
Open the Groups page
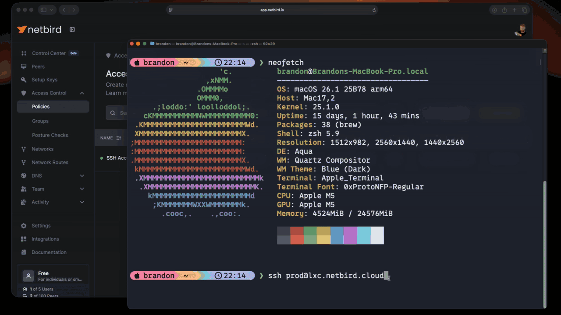[39, 121]
